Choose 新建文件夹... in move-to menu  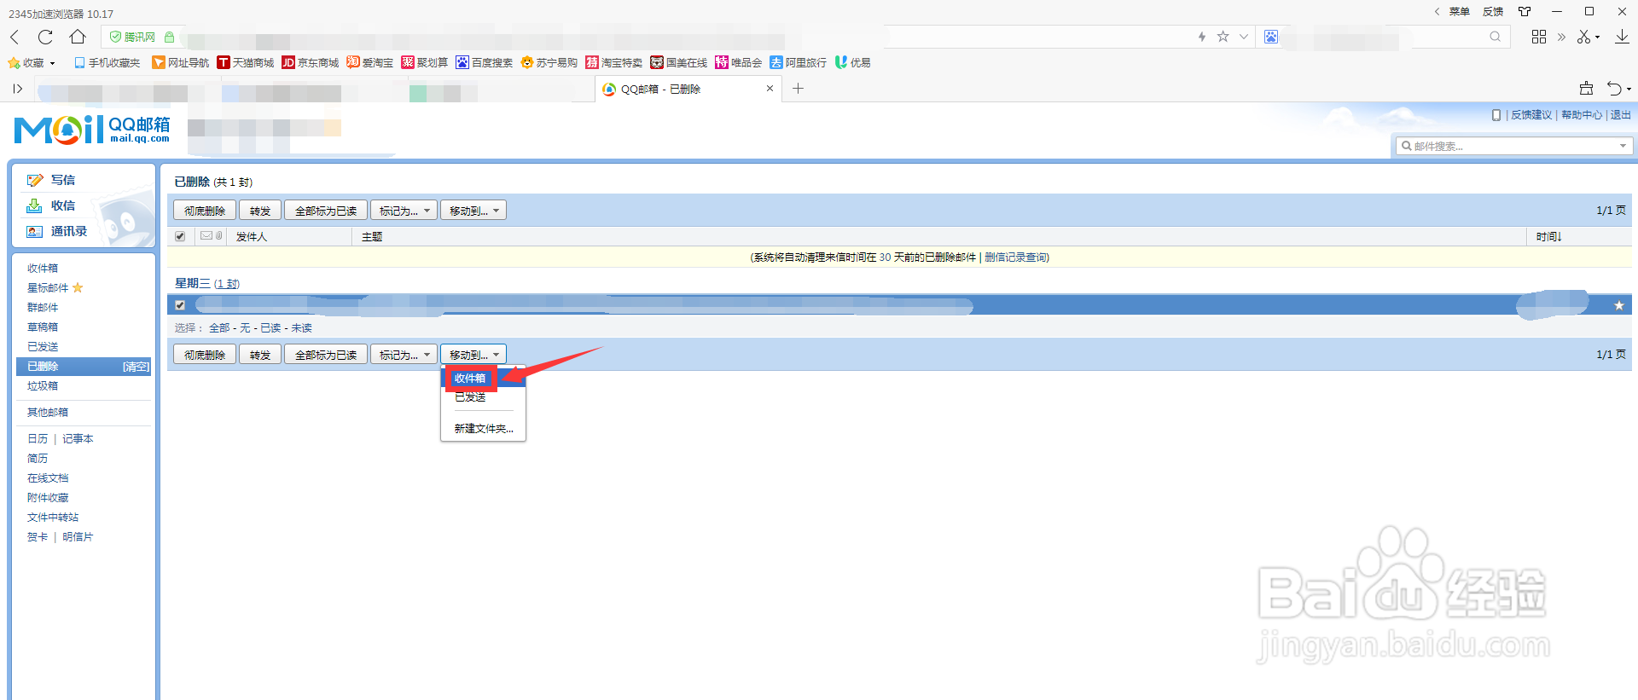[483, 429]
